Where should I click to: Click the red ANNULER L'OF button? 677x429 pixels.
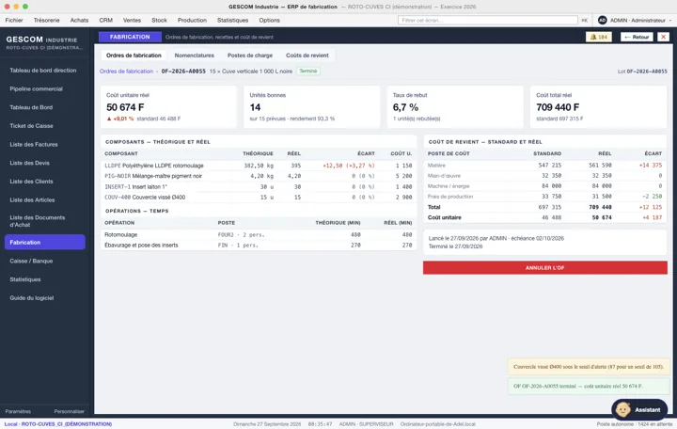[544, 268]
